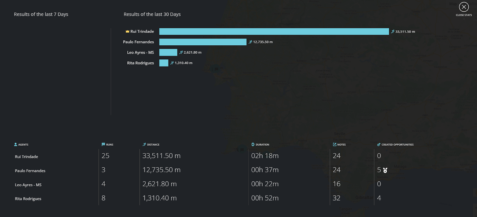Click the 00h 37m duration cell
The image size is (477, 217).
click(265, 170)
